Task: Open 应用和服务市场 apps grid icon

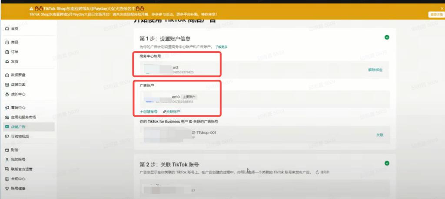Action: (x=7, y=117)
